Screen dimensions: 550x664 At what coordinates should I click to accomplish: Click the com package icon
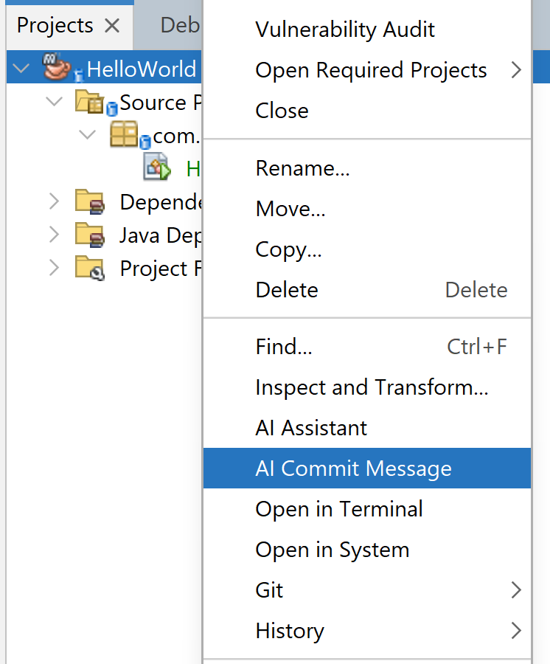coord(124,135)
